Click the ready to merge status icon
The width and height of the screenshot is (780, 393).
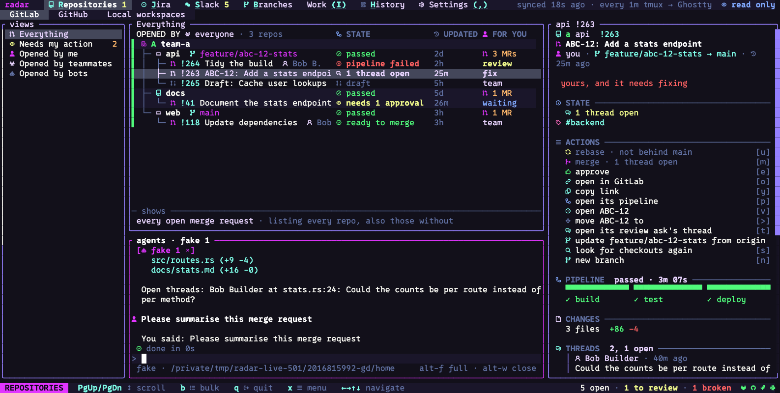pyautogui.click(x=339, y=123)
